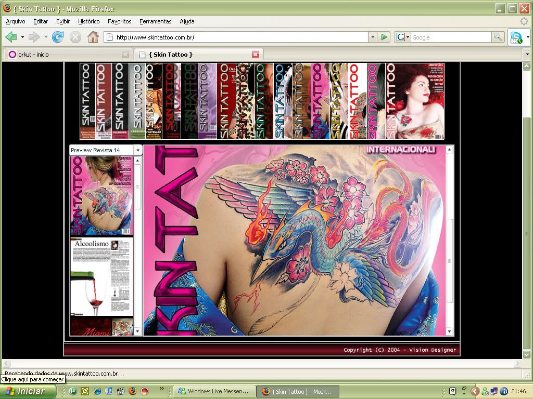Click the Stop loading icon
533x399 pixels.
click(75, 37)
